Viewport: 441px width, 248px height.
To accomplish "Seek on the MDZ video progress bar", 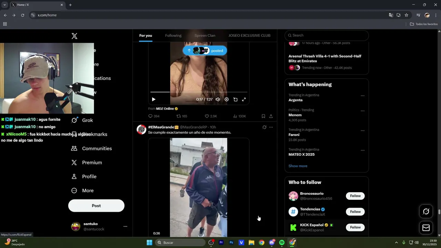I will click(x=199, y=92).
